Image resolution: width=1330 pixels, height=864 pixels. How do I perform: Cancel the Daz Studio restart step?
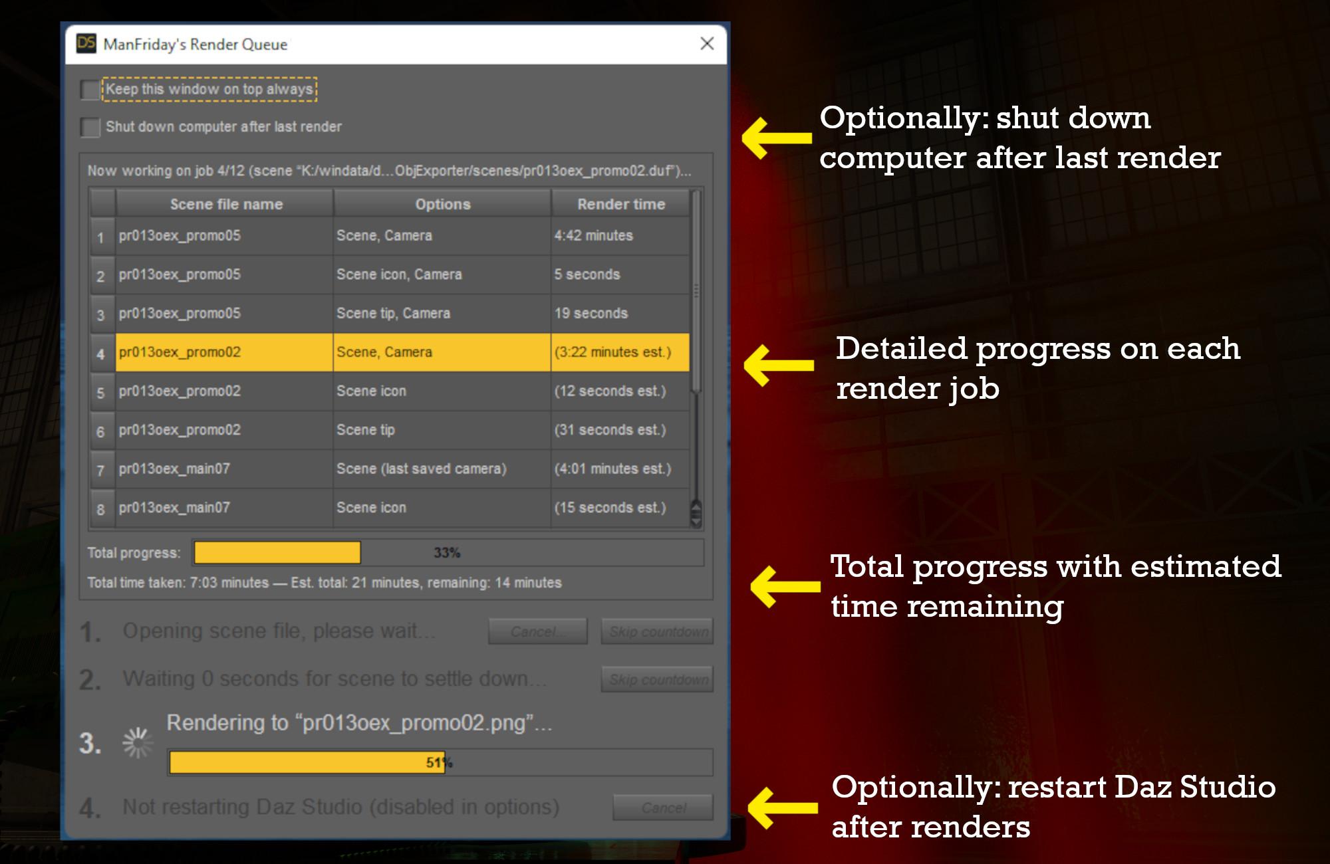(x=663, y=808)
